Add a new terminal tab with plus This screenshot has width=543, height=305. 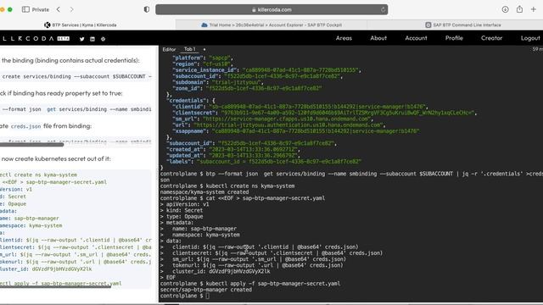[x=204, y=49]
